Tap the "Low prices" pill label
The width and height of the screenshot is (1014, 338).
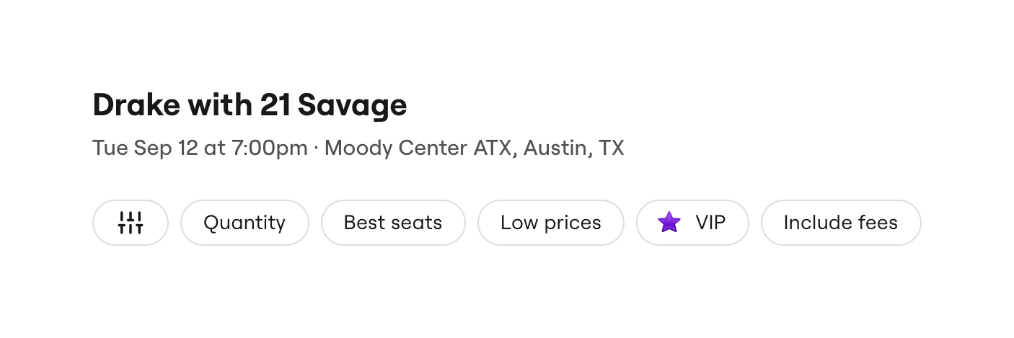(x=551, y=223)
